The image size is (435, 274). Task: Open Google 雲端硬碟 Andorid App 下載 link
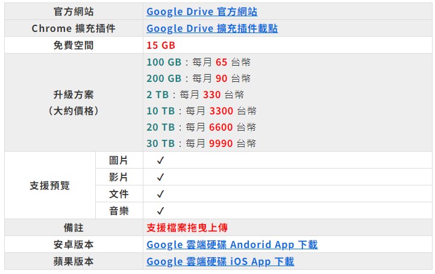pos(232,244)
